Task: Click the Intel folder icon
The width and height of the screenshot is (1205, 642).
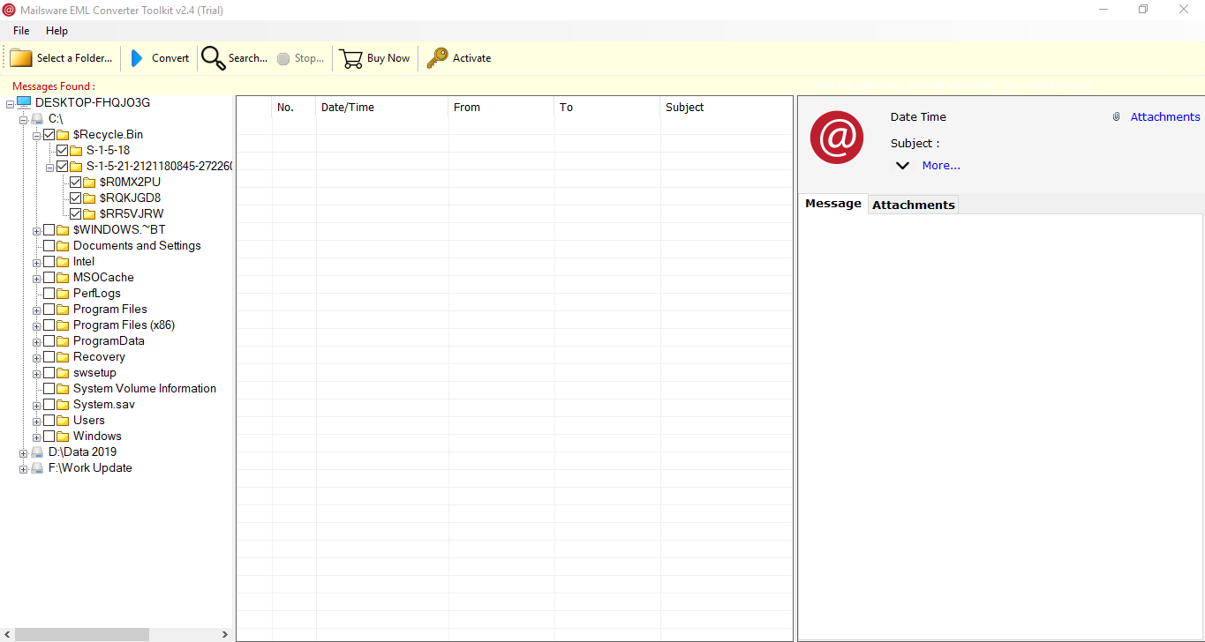Action: pos(63,261)
